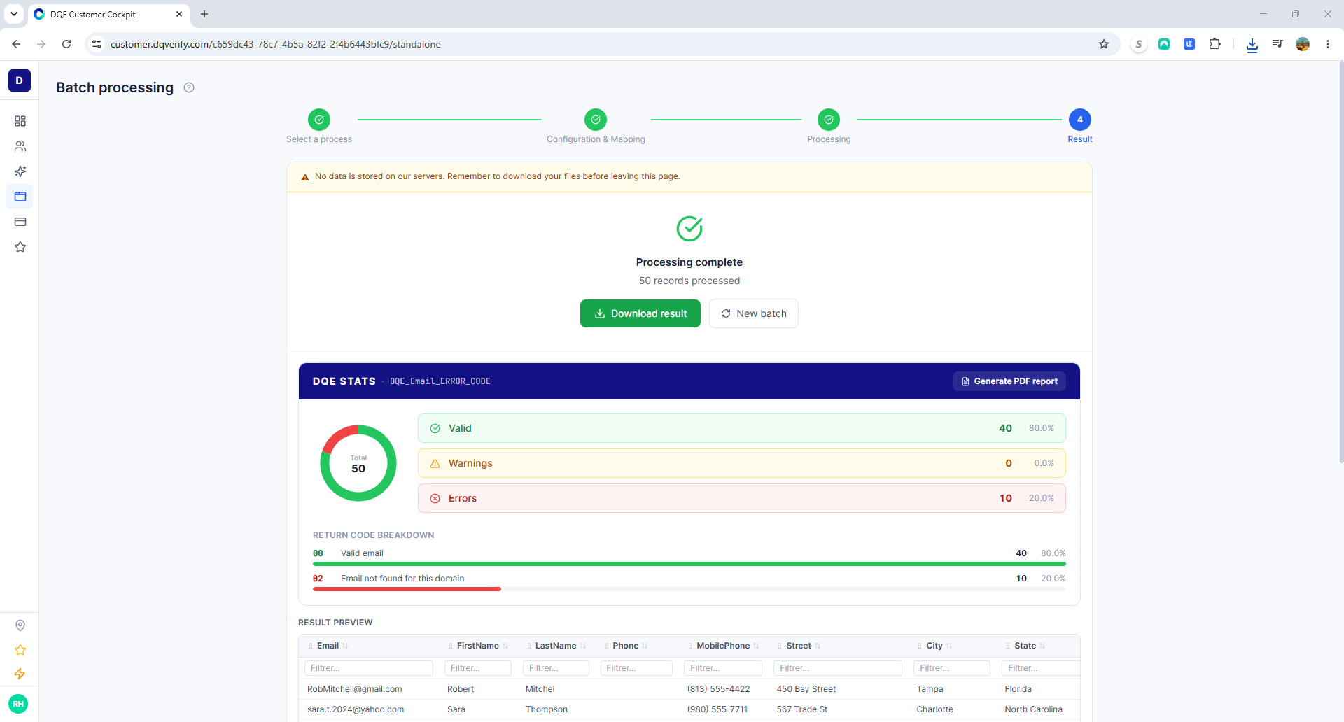Viewport: 1344px width, 722px height.
Task: Click the Street column filter field
Action: tap(838, 668)
